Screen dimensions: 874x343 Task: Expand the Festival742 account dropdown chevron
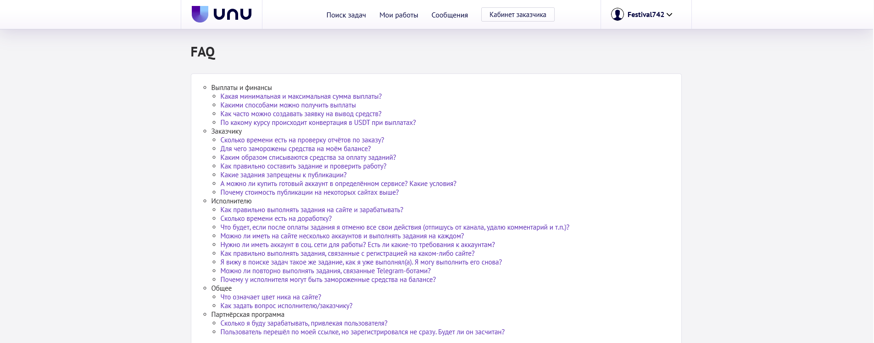pyautogui.click(x=669, y=15)
